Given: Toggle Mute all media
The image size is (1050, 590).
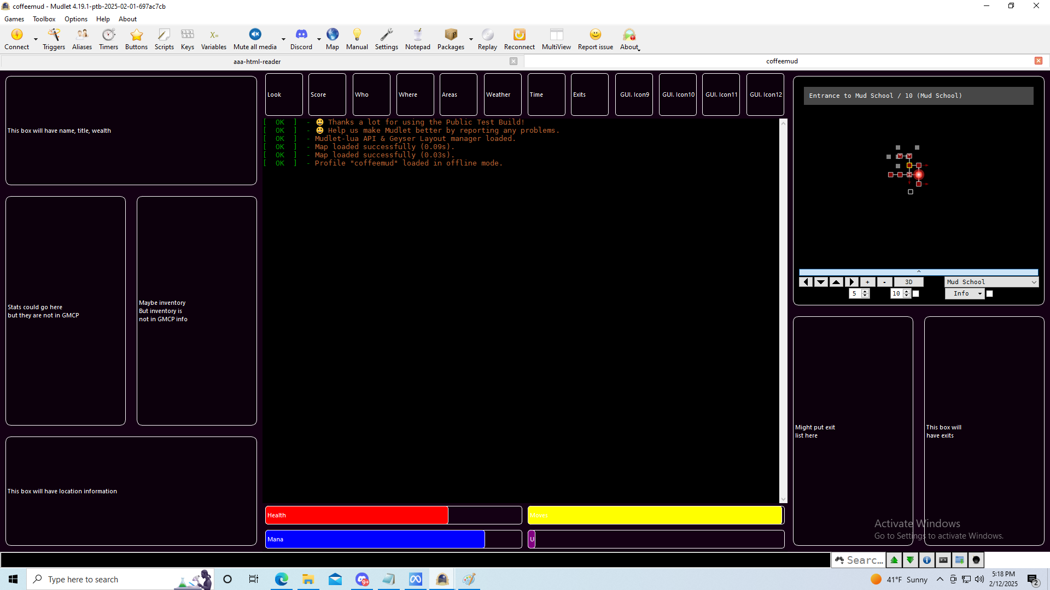Looking at the screenshot, I should tap(254, 38).
